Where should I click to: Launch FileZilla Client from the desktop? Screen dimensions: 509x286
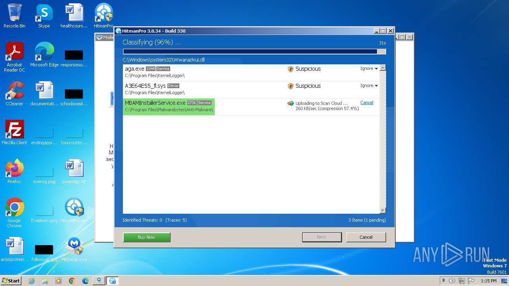coord(14,133)
